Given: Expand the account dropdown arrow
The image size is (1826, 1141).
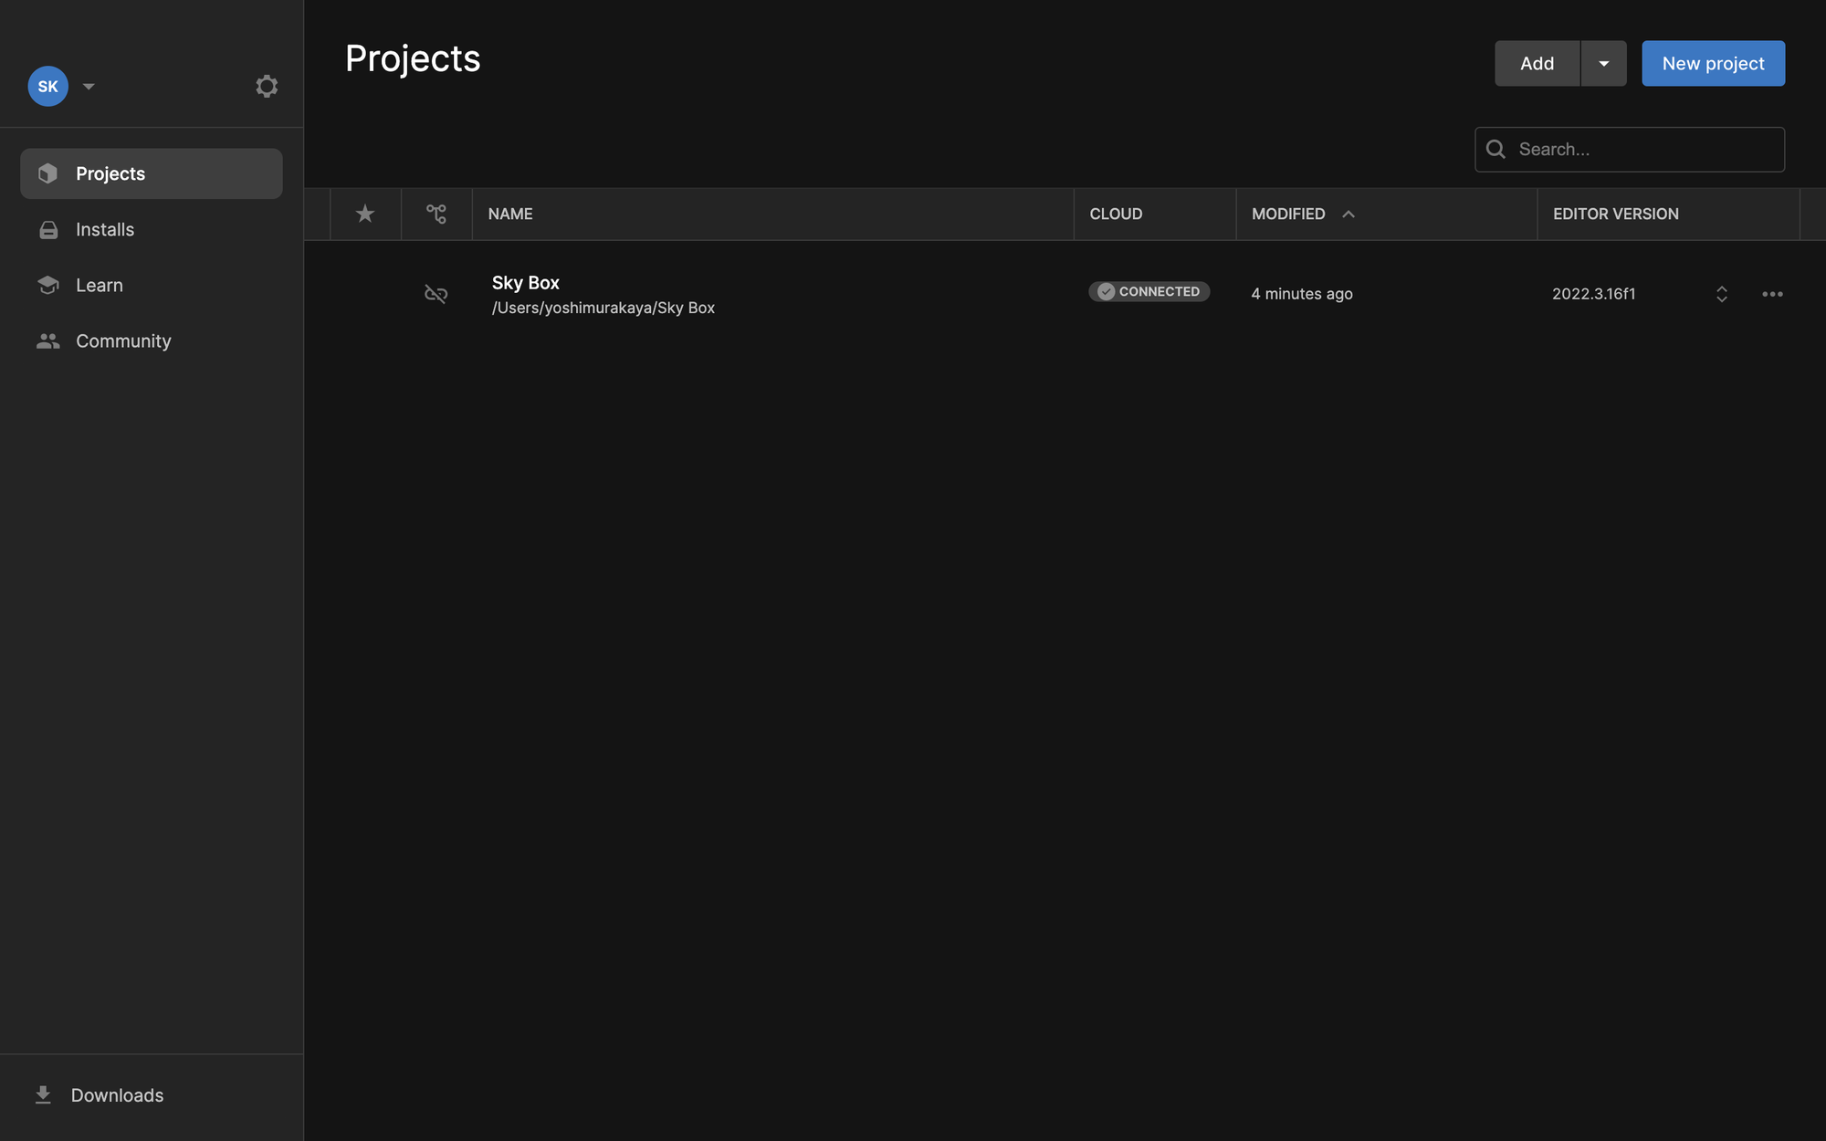Looking at the screenshot, I should click(89, 87).
